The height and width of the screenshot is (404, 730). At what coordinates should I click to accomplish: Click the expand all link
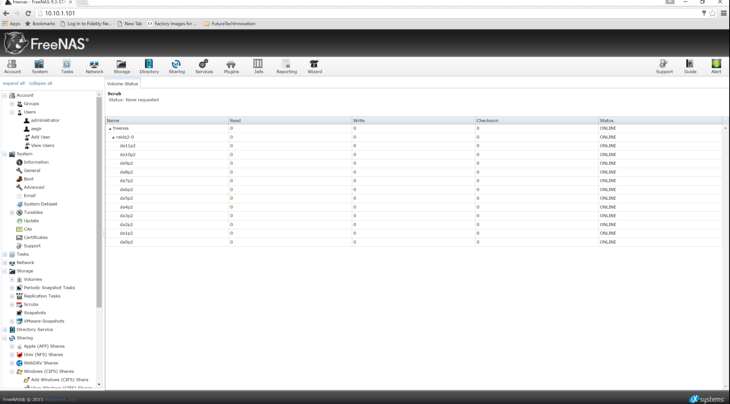point(14,83)
